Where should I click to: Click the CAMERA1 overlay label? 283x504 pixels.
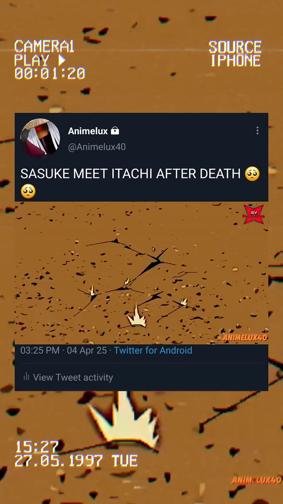[x=44, y=47]
